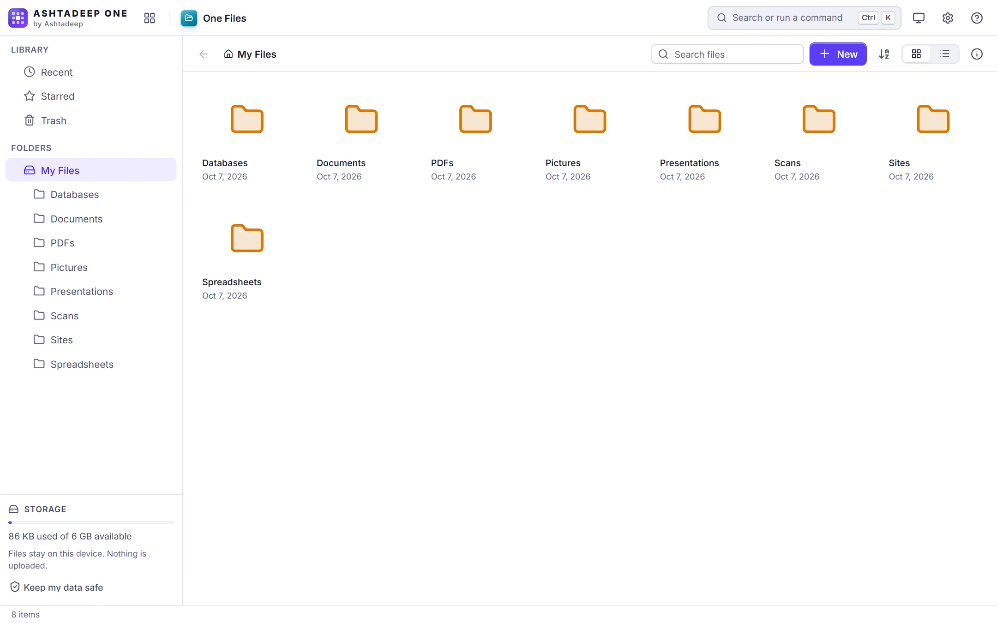Select the Databases folder icon in grid

[247, 119]
